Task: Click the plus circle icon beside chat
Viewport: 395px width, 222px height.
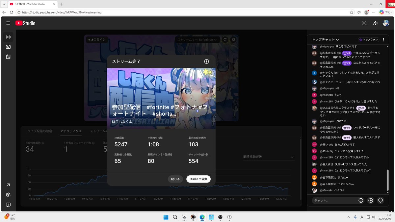Action: (371, 200)
